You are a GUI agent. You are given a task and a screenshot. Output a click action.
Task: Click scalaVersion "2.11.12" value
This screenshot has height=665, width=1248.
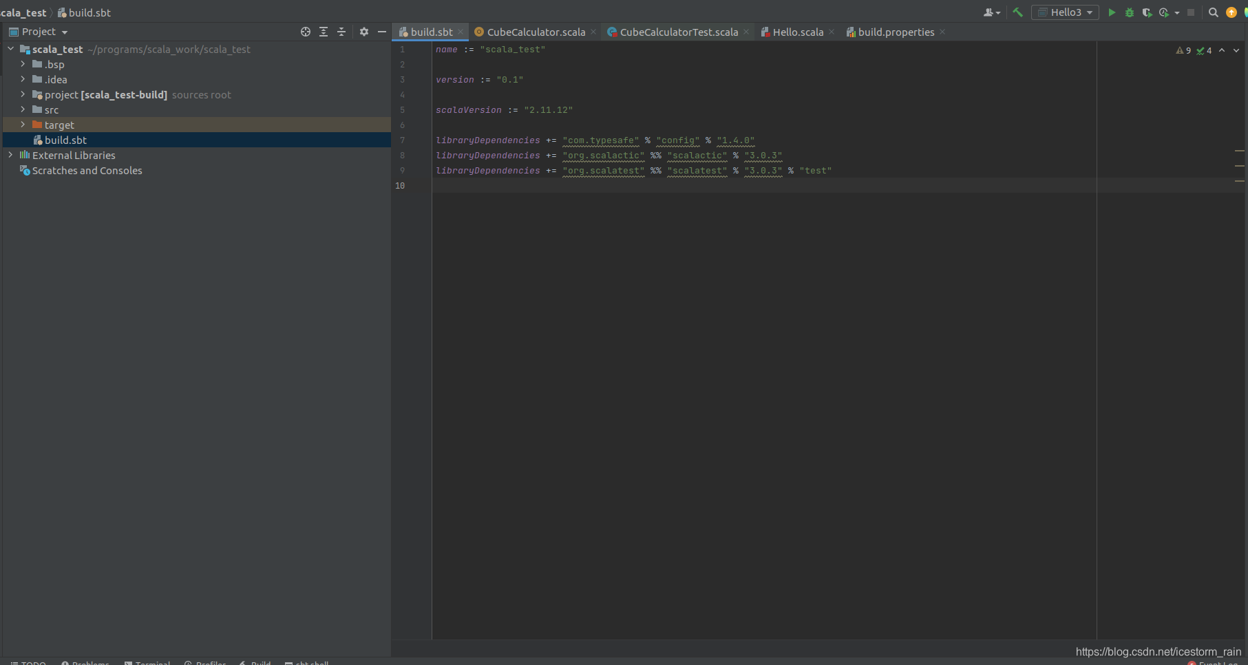coord(548,110)
